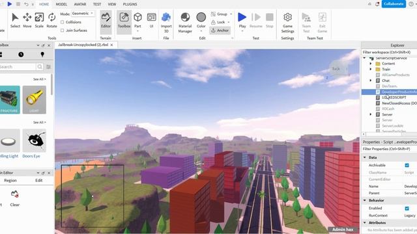Screen dimensions: 417x234
Task: Click the Exit Game icon
Action: point(322,22)
